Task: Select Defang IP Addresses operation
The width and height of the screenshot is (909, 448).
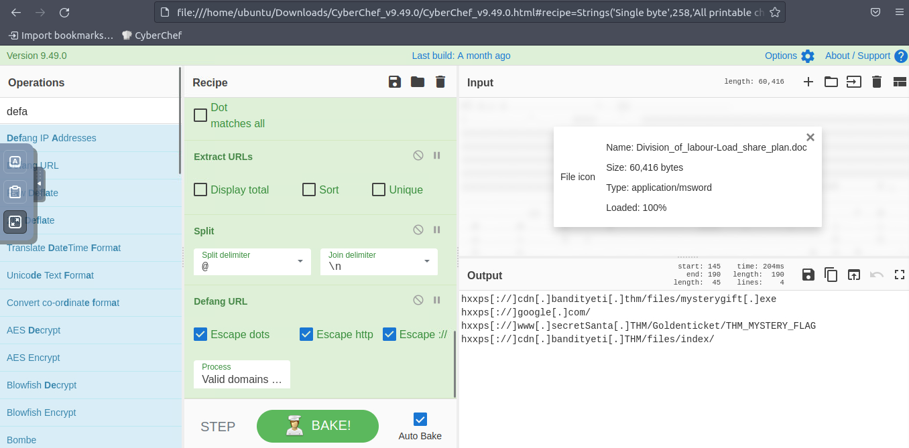Action: pyautogui.click(x=52, y=138)
